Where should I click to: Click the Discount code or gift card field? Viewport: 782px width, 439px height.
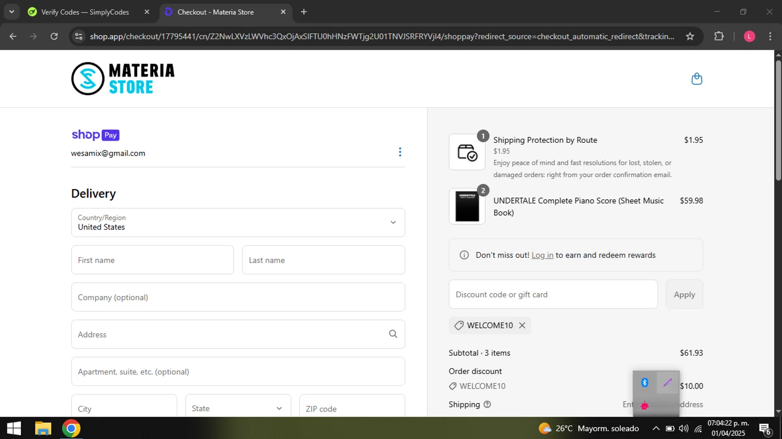click(x=553, y=294)
